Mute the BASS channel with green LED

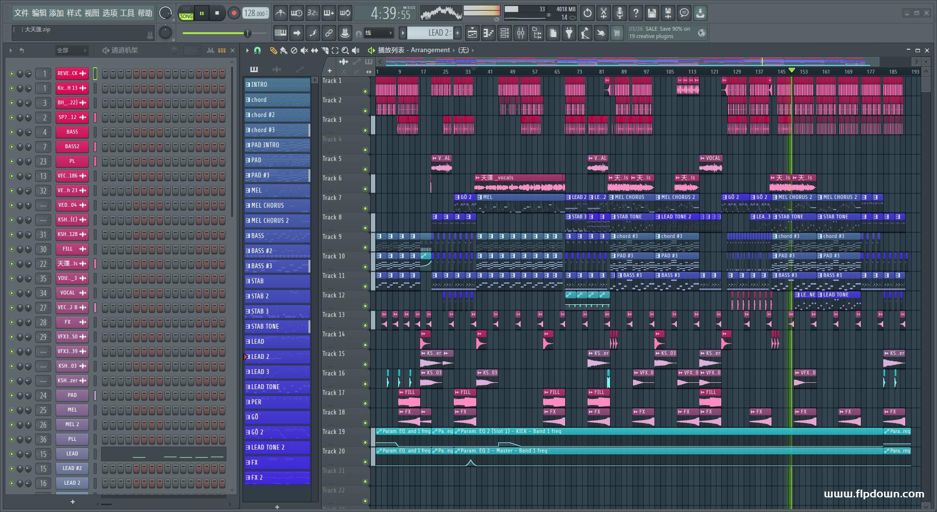[12, 132]
